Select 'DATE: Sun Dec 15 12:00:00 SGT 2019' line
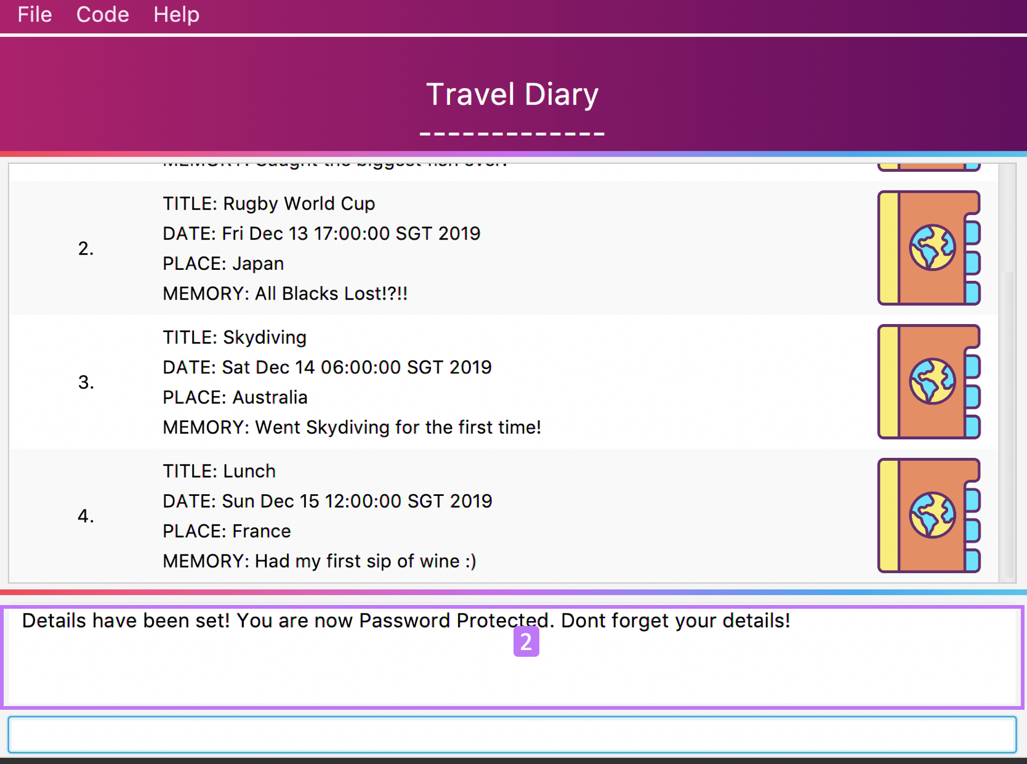 pyautogui.click(x=327, y=501)
